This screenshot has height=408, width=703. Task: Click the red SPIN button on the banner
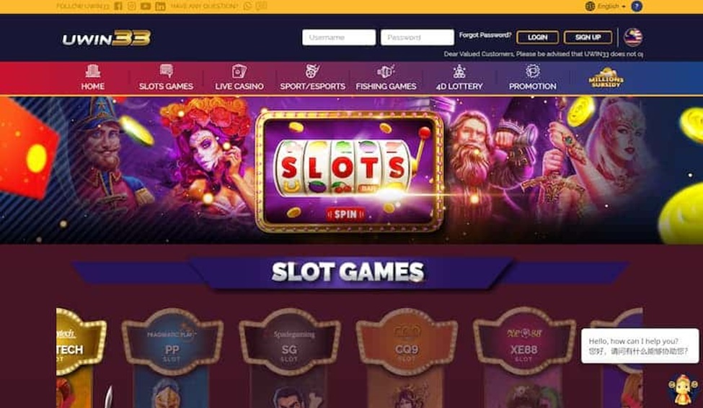tap(345, 214)
